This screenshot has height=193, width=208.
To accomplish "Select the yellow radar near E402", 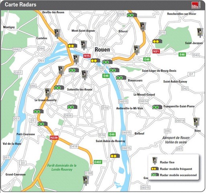I will coord(115,156).
